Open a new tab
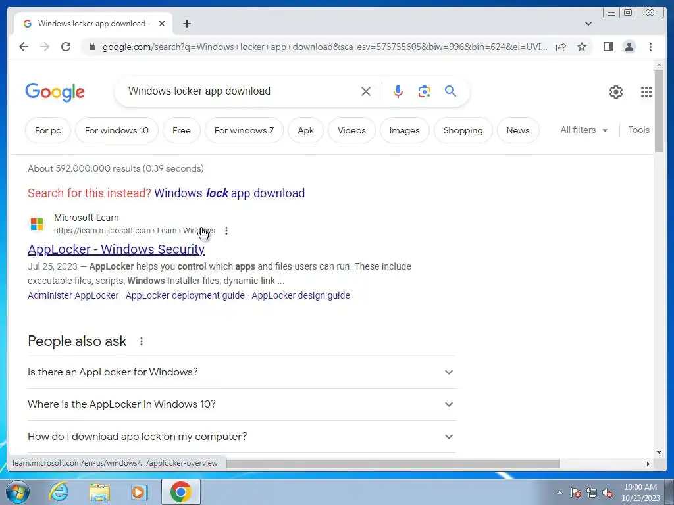The width and height of the screenshot is (674, 505). 186,24
